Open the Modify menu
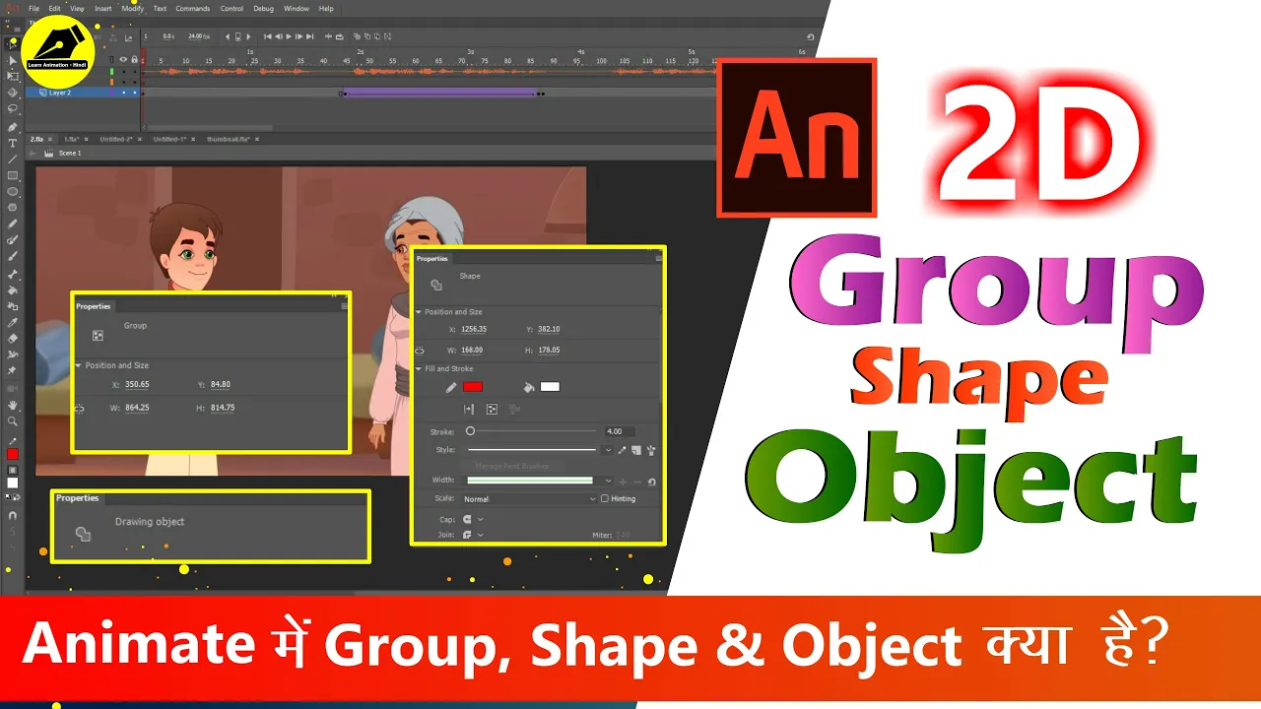This screenshot has width=1261, height=709. point(132,8)
